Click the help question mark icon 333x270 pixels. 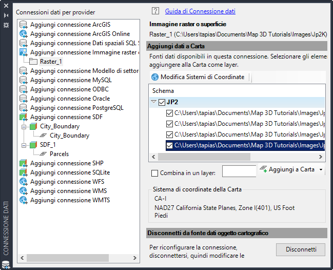[x=155, y=11]
